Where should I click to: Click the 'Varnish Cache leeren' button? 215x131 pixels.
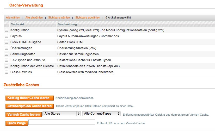click(x=23, y=115)
